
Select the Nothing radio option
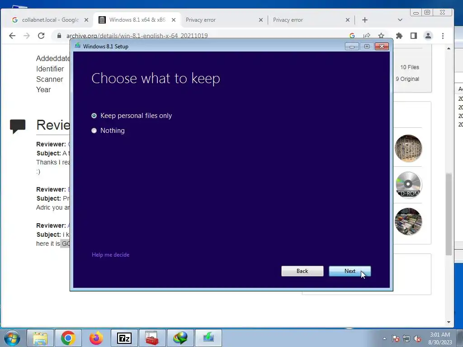coord(108,131)
